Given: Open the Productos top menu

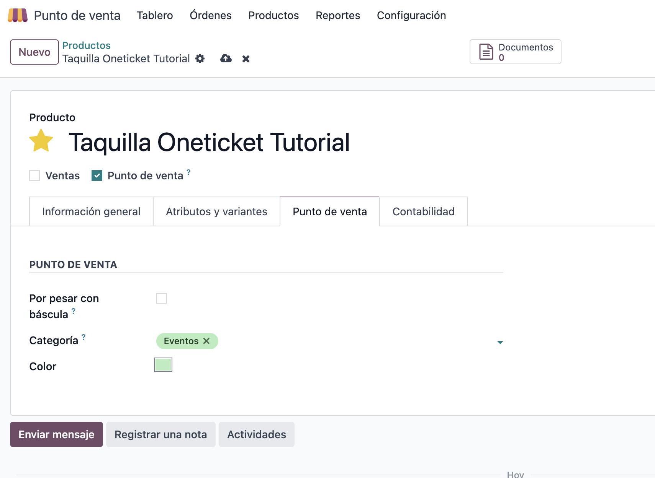Looking at the screenshot, I should [x=273, y=15].
